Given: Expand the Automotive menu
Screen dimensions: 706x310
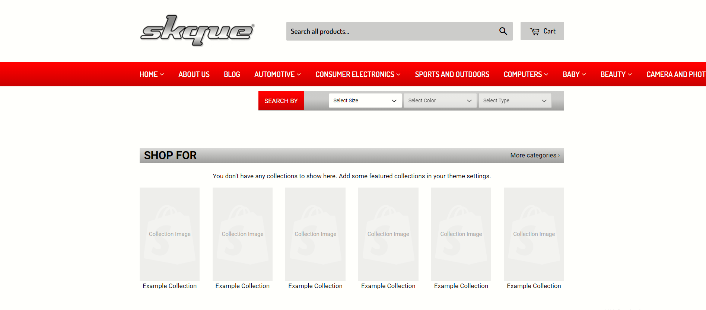Looking at the screenshot, I should pyautogui.click(x=277, y=74).
